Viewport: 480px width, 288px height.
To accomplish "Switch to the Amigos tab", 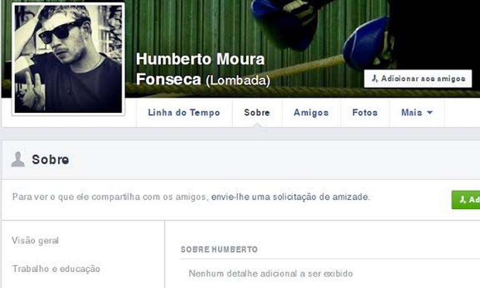I will click(x=311, y=113).
